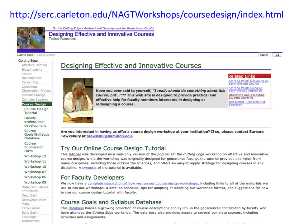
Task: Open the database link in the paragraph
Action: click(76, 208)
